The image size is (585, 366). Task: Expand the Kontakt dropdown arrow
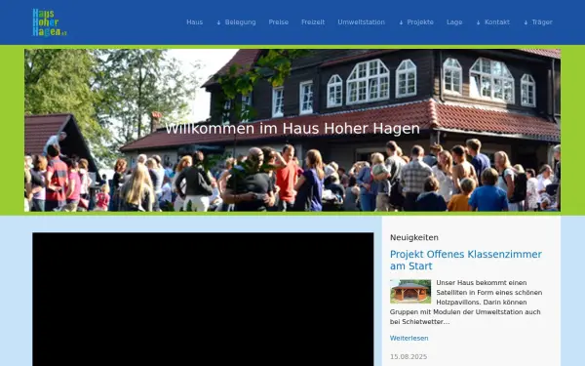[479, 22]
